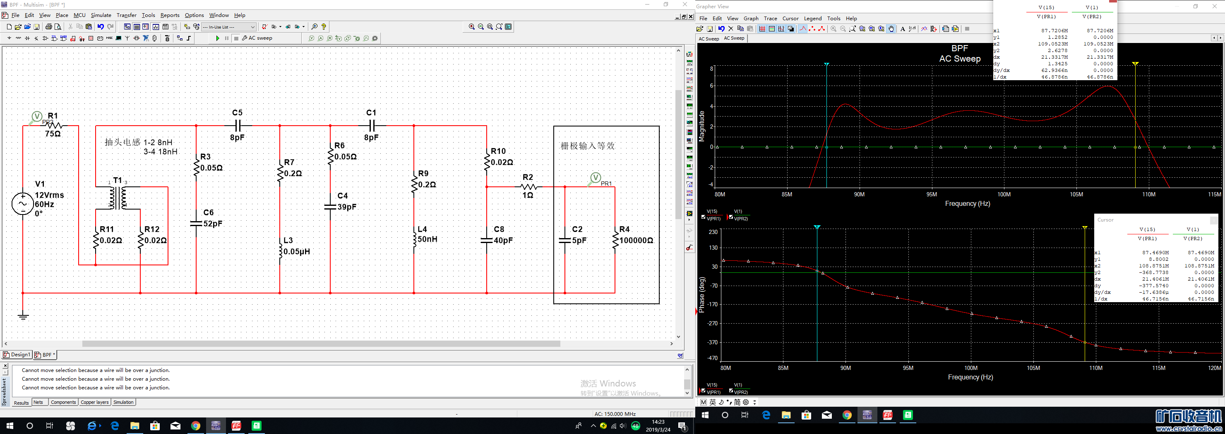The height and width of the screenshot is (434, 1225).
Task: Select the schematic horizontal scrollbar thumb
Action: (x=321, y=343)
